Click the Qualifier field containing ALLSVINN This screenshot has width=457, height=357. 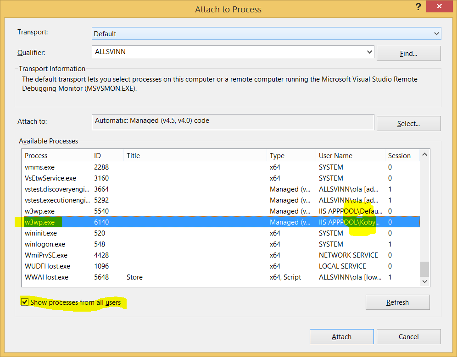tap(233, 52)
